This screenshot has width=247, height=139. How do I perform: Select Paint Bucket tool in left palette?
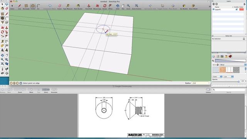[x=2, y=8]
